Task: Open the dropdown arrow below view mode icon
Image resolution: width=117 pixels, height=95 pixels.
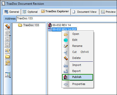Action: point(10,78)
